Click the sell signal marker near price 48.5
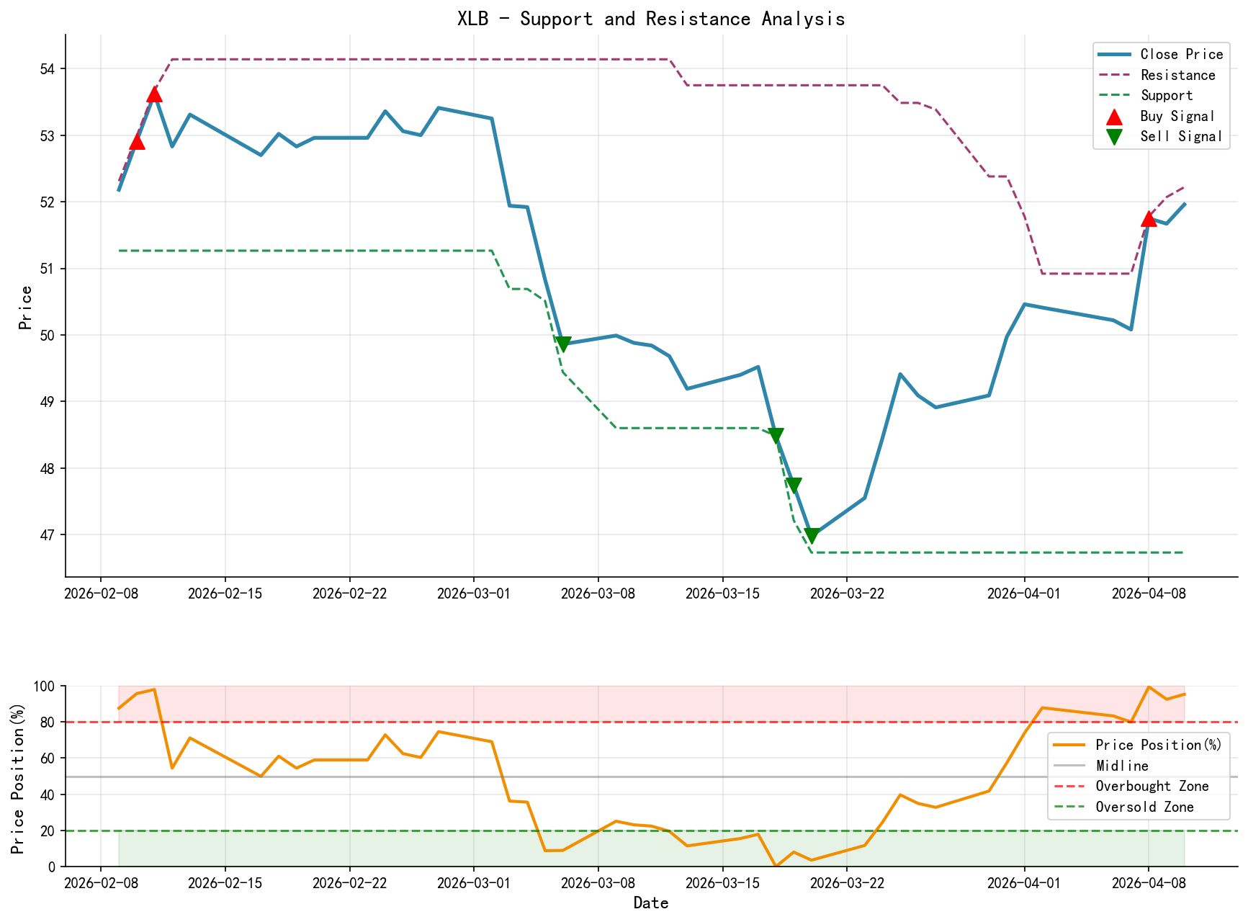 776,435
